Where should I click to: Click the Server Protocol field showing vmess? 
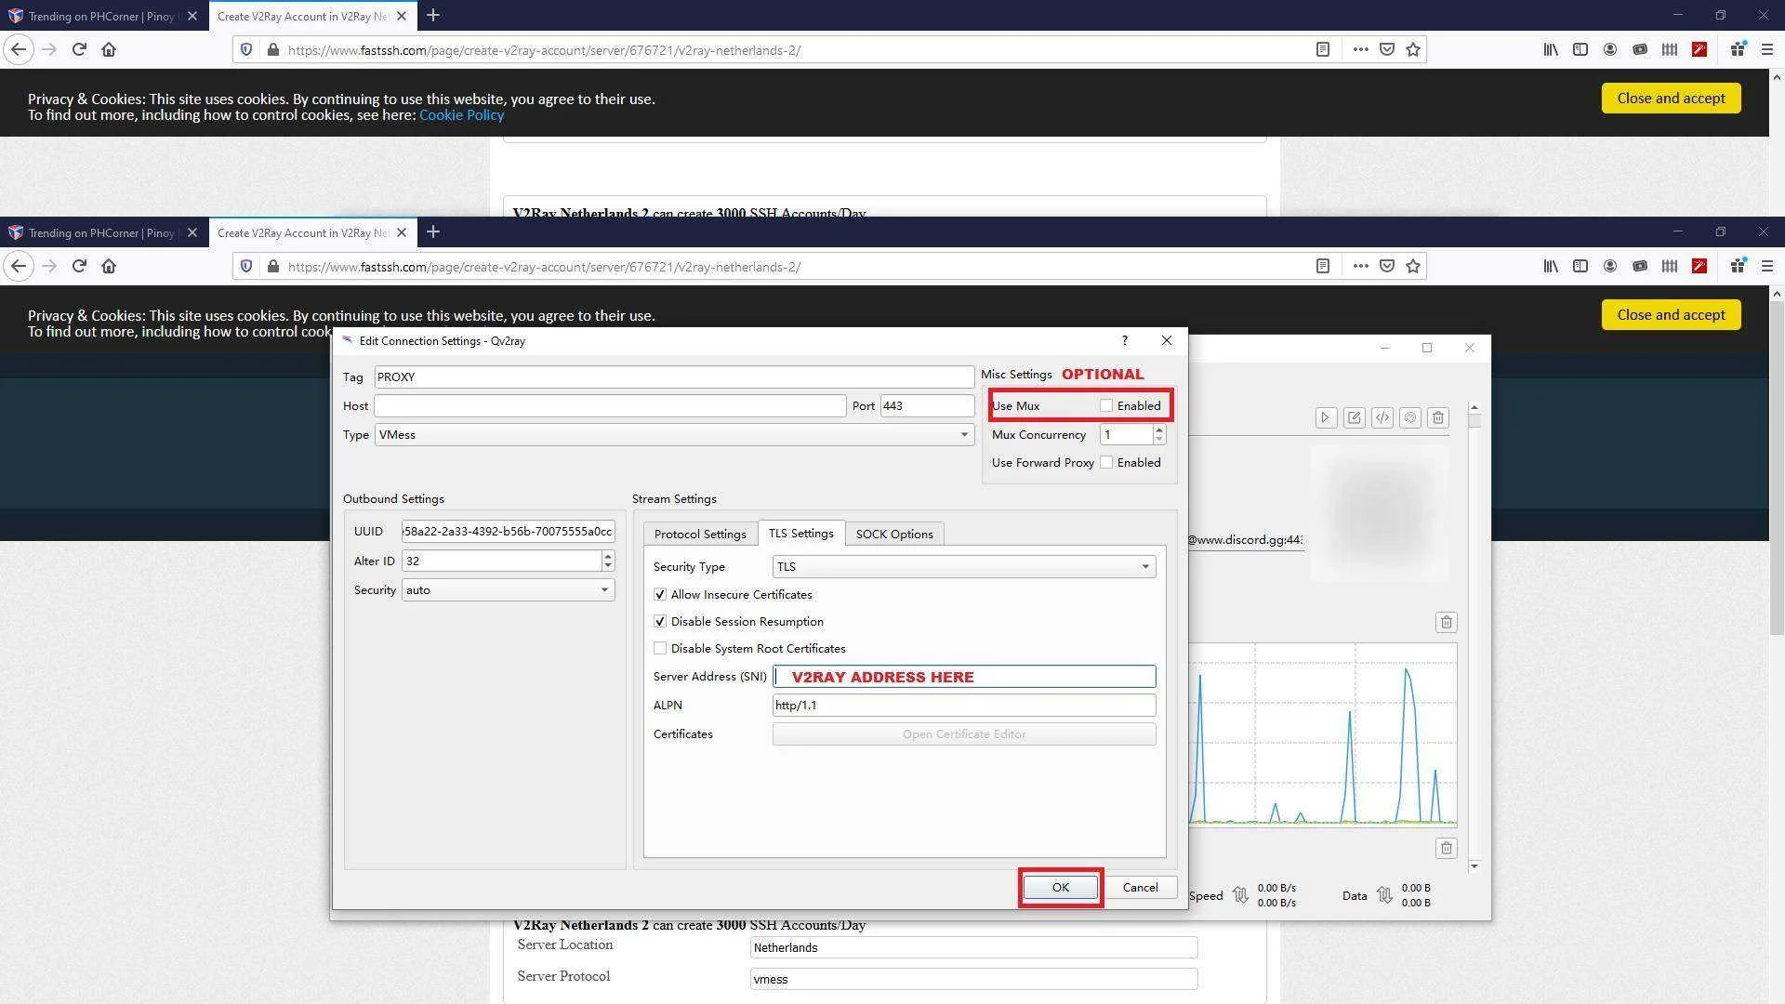pos(973,980)
